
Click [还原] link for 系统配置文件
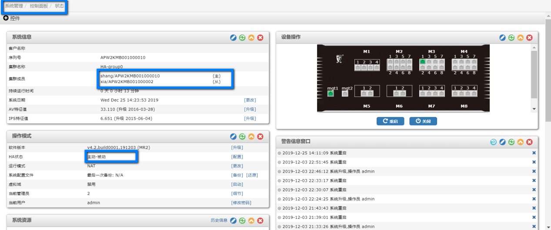252,175
